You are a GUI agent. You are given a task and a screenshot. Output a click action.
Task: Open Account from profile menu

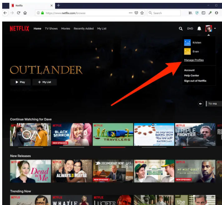coord(189,70)
